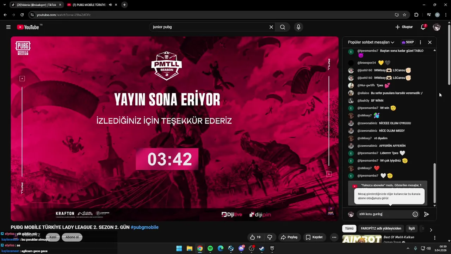Send the chat message arrow
This screenshot has width=451, height=254.
tap(426, 214)
